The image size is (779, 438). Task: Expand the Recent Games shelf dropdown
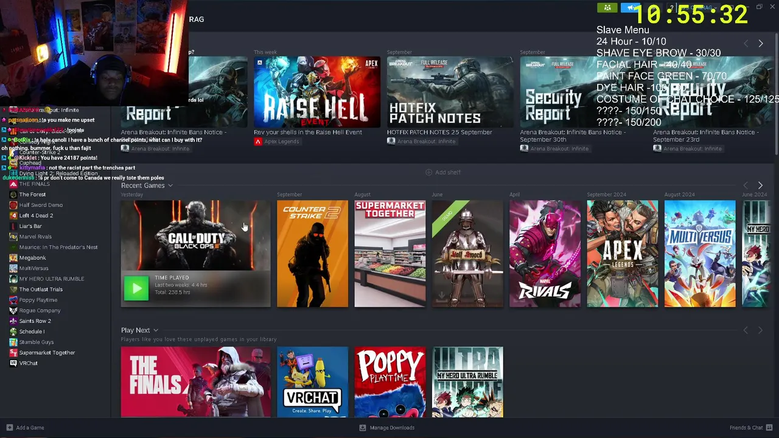[x=170, y=186]
